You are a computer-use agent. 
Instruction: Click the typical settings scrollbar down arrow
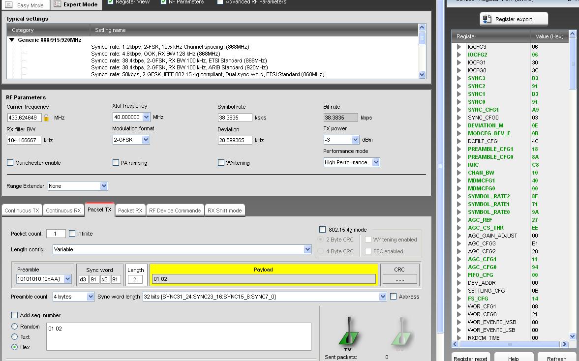(422, 75)
